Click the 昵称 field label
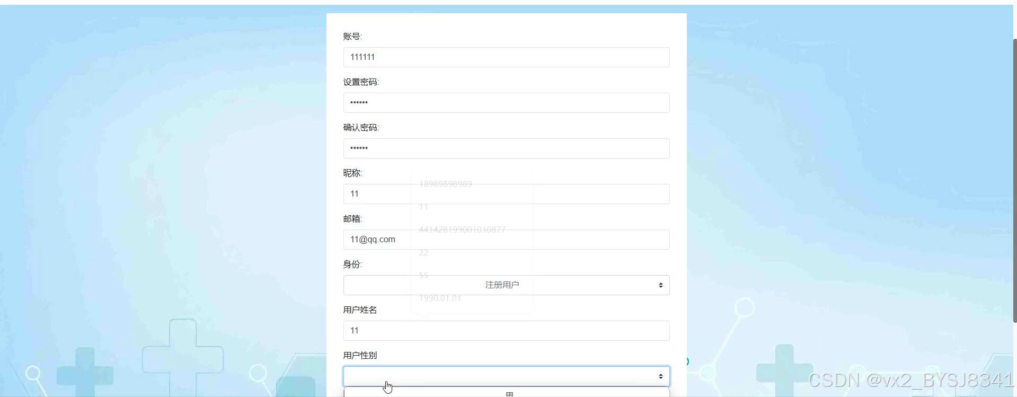The width and height of the screenshot is (1017, 397). click(x=352, y=173)
